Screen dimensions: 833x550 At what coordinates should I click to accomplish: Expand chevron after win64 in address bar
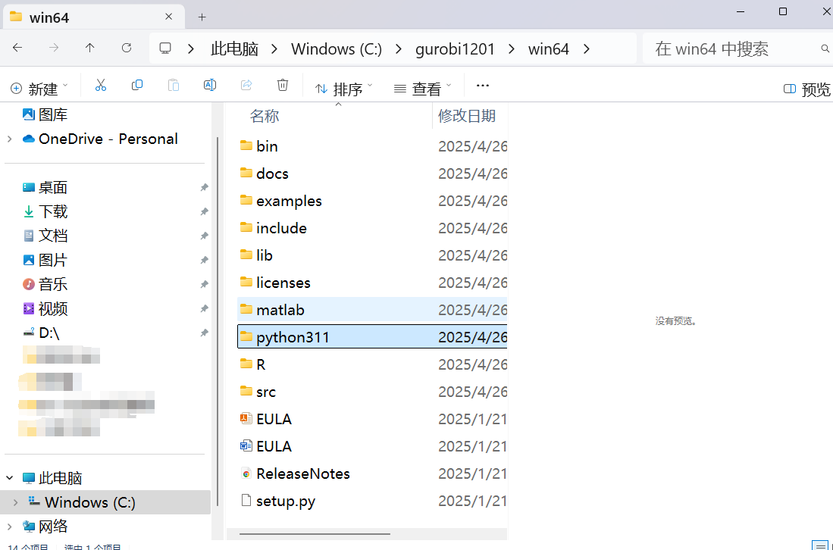(587, 48)
